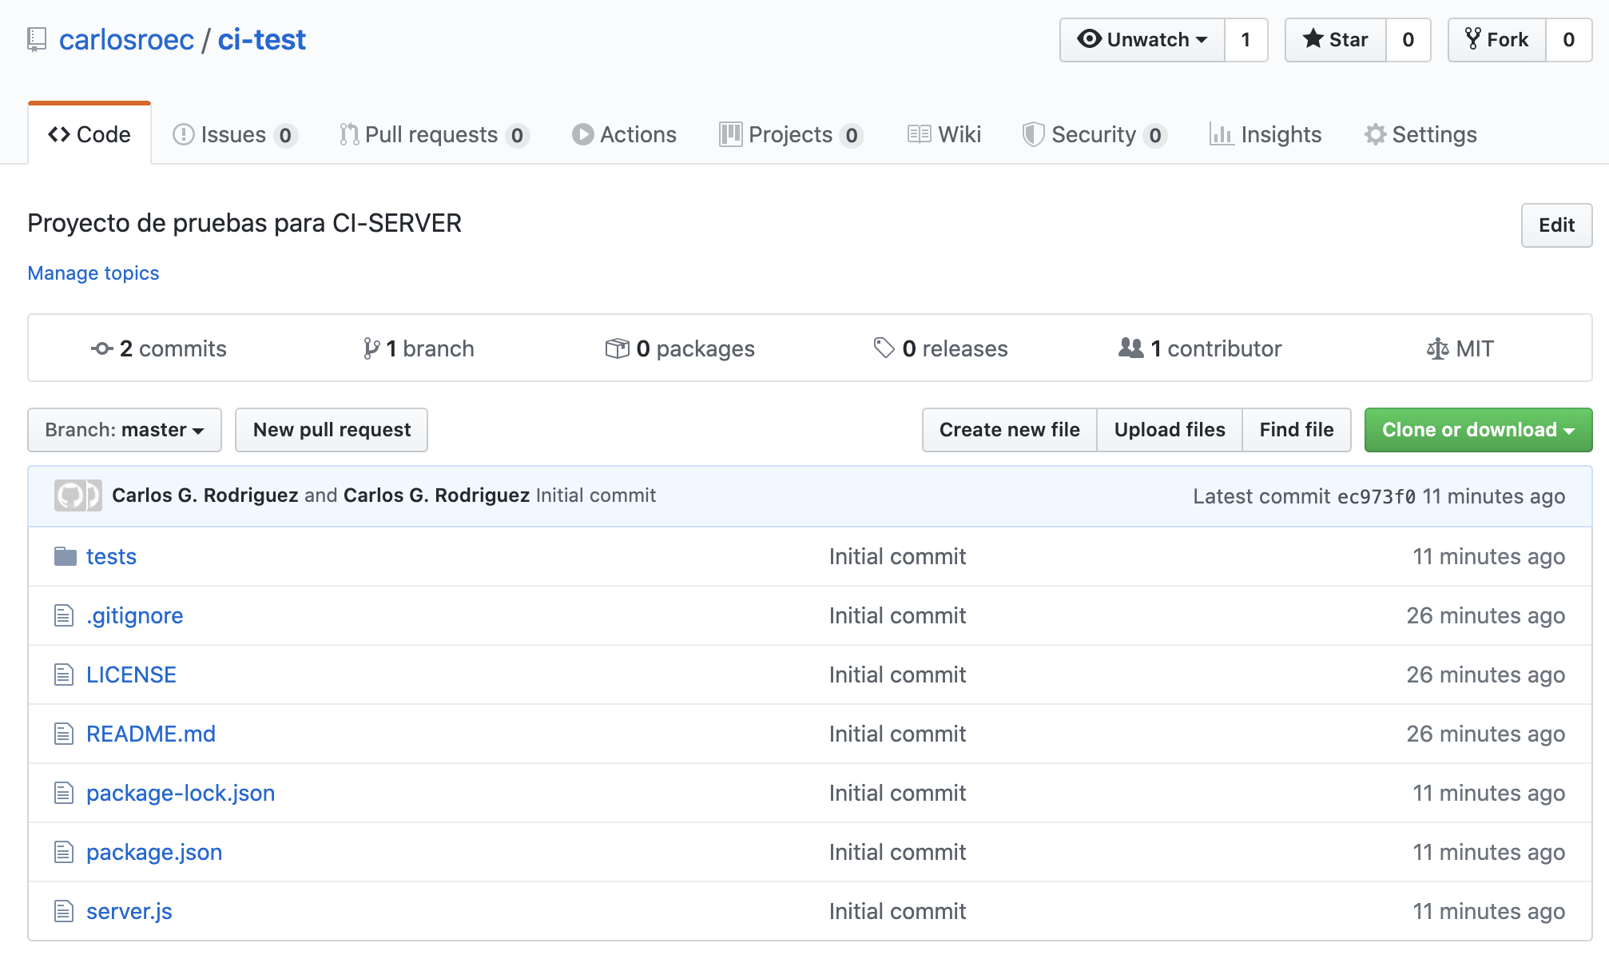
Task: Open the LICENSE file link
Action: pyautogui.click(x=131, y=674)
